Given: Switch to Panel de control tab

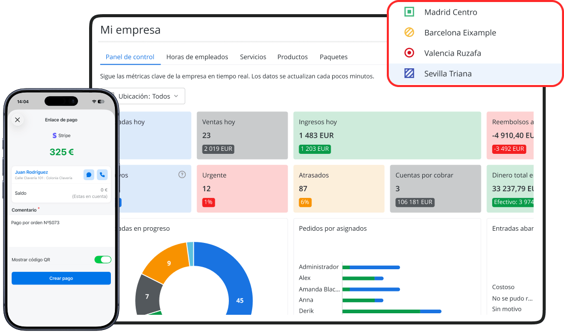Looking at the screenshot, I should (130, 57).
